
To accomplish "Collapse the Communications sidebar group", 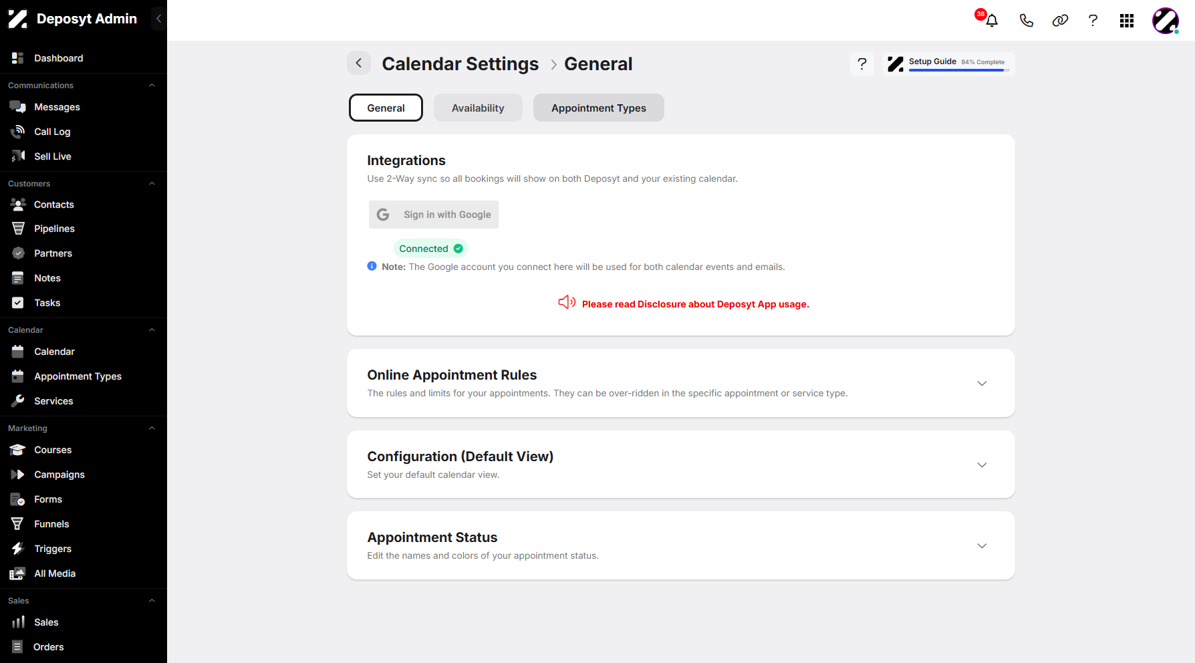I will coord(152,86).
